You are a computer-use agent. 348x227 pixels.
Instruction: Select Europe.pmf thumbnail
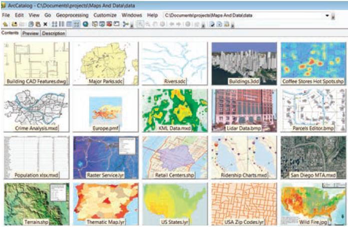pos(106,111)
